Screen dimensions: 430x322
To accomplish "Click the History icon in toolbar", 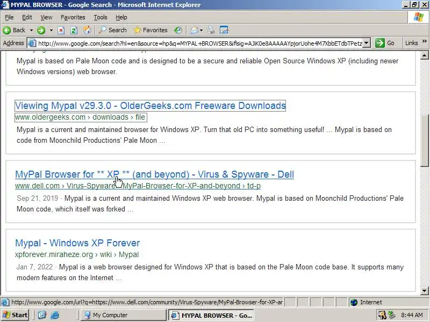I will 178,30.
